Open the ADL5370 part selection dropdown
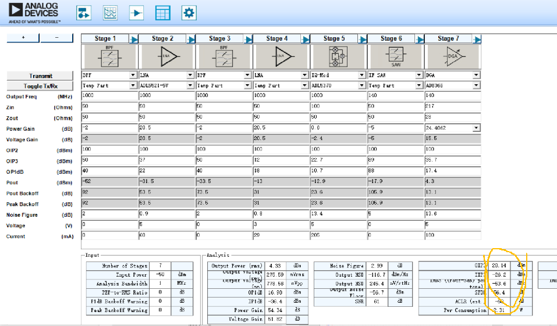Image resolution: width=557 pixels, height=326 pixels. point(361,85)
